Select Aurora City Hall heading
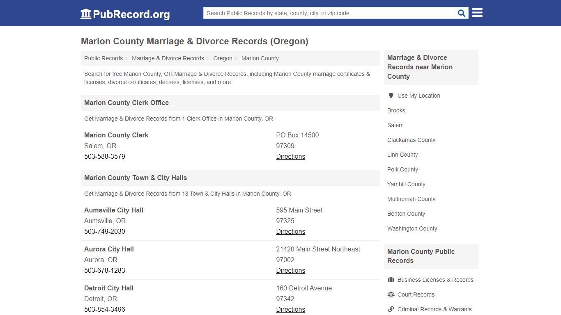561x315 pixels. 109,249
